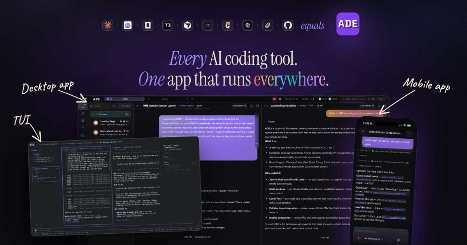Screen dimensions: 467x245
Task: Select the ADE project tab in title bar
Action: 125,99
